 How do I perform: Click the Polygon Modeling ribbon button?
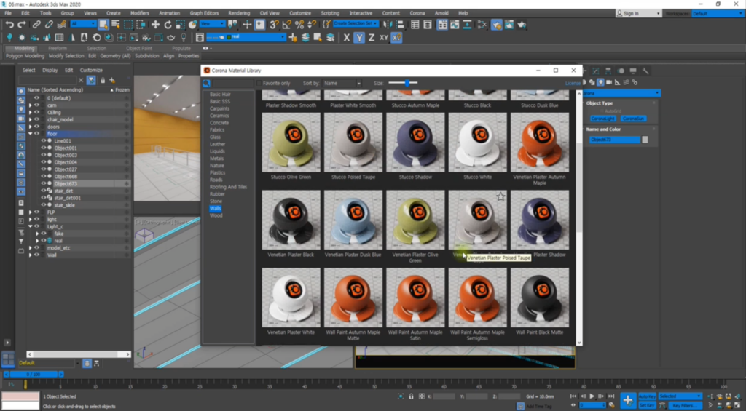(25, 55)
